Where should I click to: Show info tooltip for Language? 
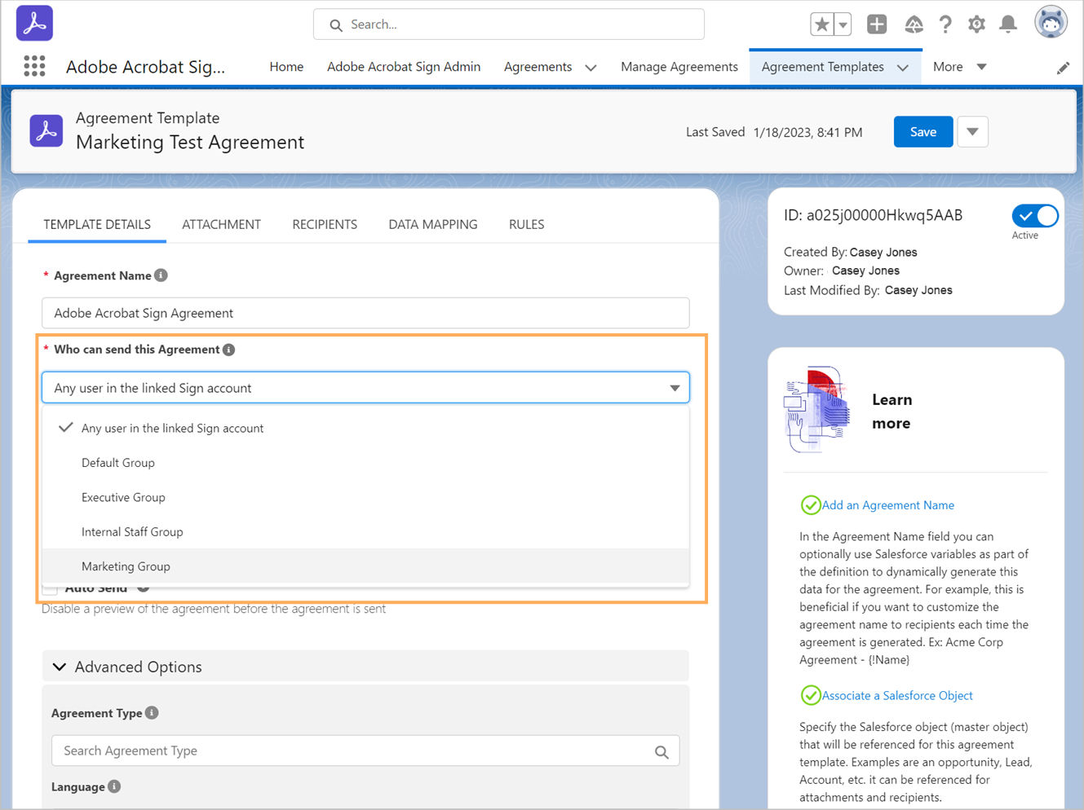tap(114, 786)
